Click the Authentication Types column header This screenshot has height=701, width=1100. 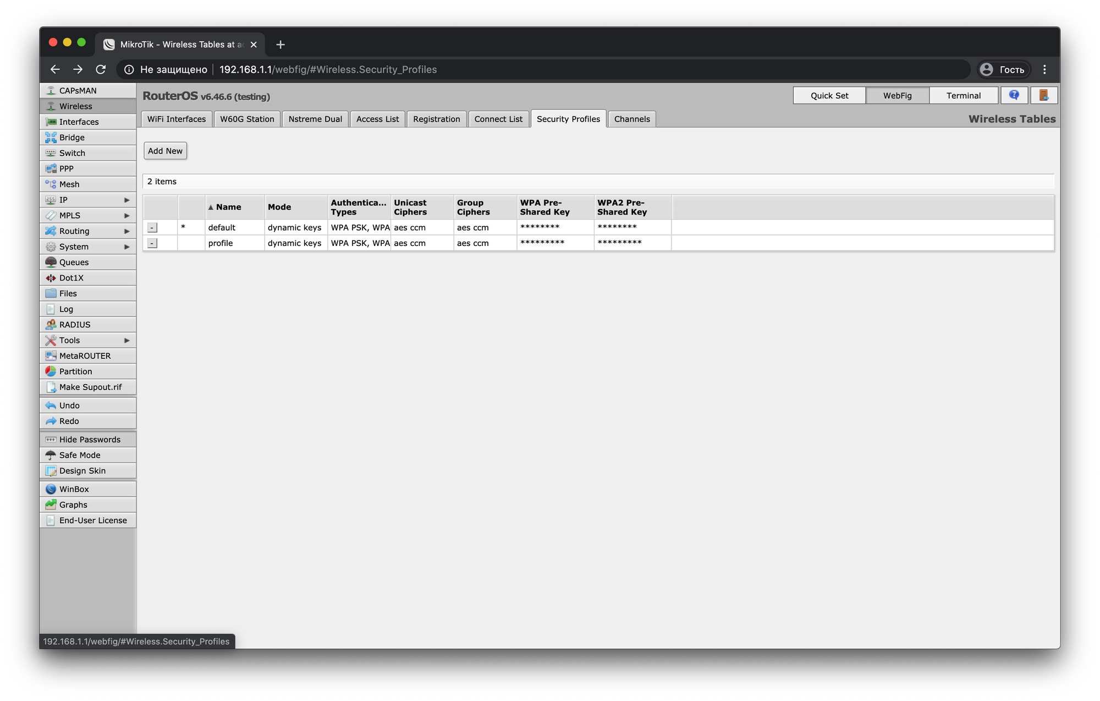[x=359, y=207]
